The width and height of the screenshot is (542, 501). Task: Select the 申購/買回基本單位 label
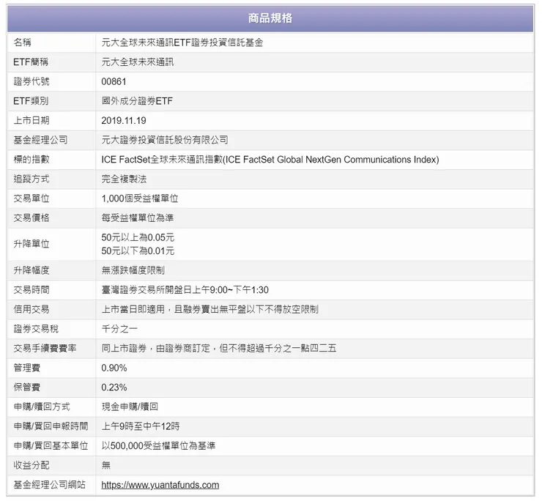tap(51, 445)
